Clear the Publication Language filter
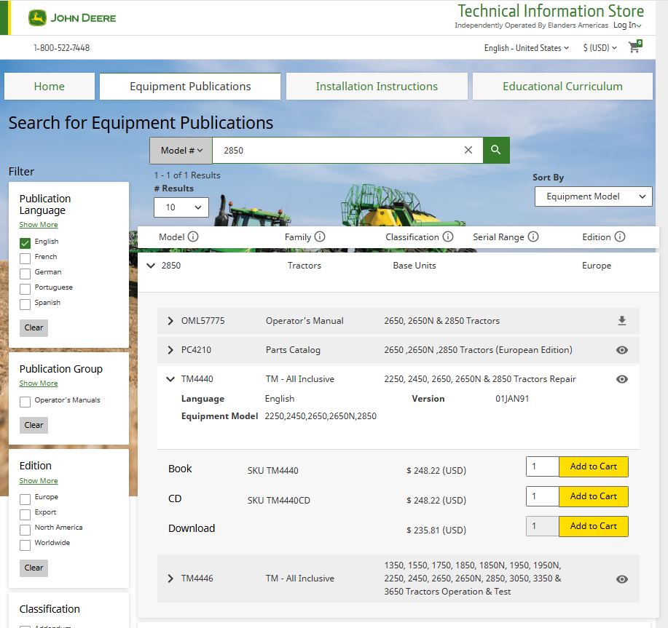The width and height of the screenshot is (668, 628). coord(34,327)
